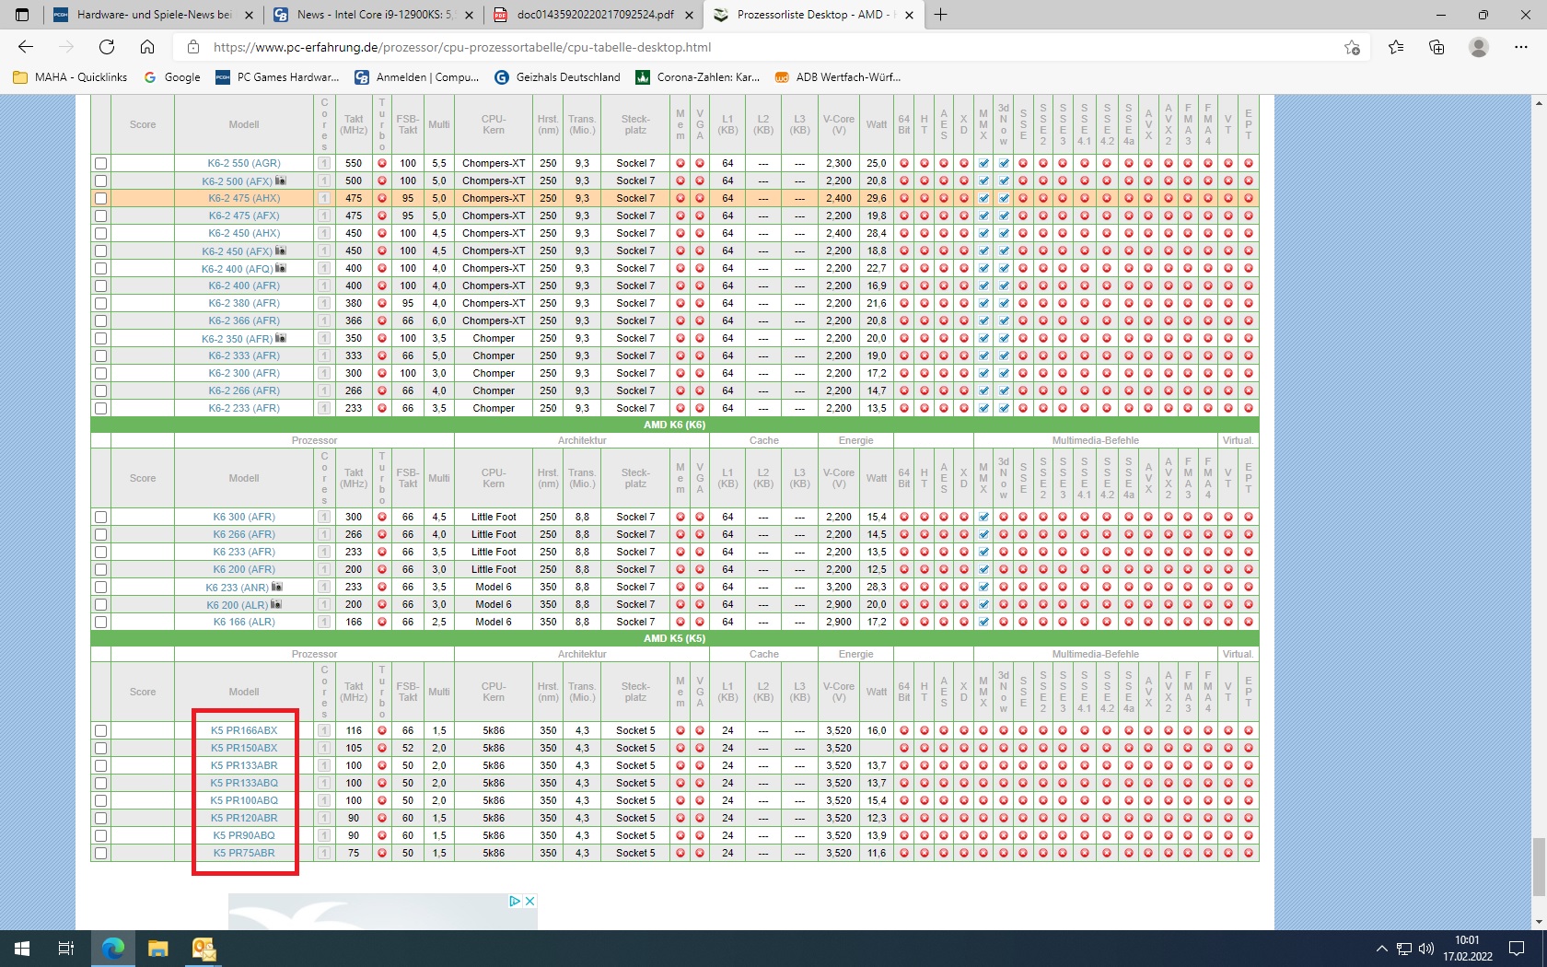Open the notification center
1547x967 pixels.
click(x=1517, y=949)
